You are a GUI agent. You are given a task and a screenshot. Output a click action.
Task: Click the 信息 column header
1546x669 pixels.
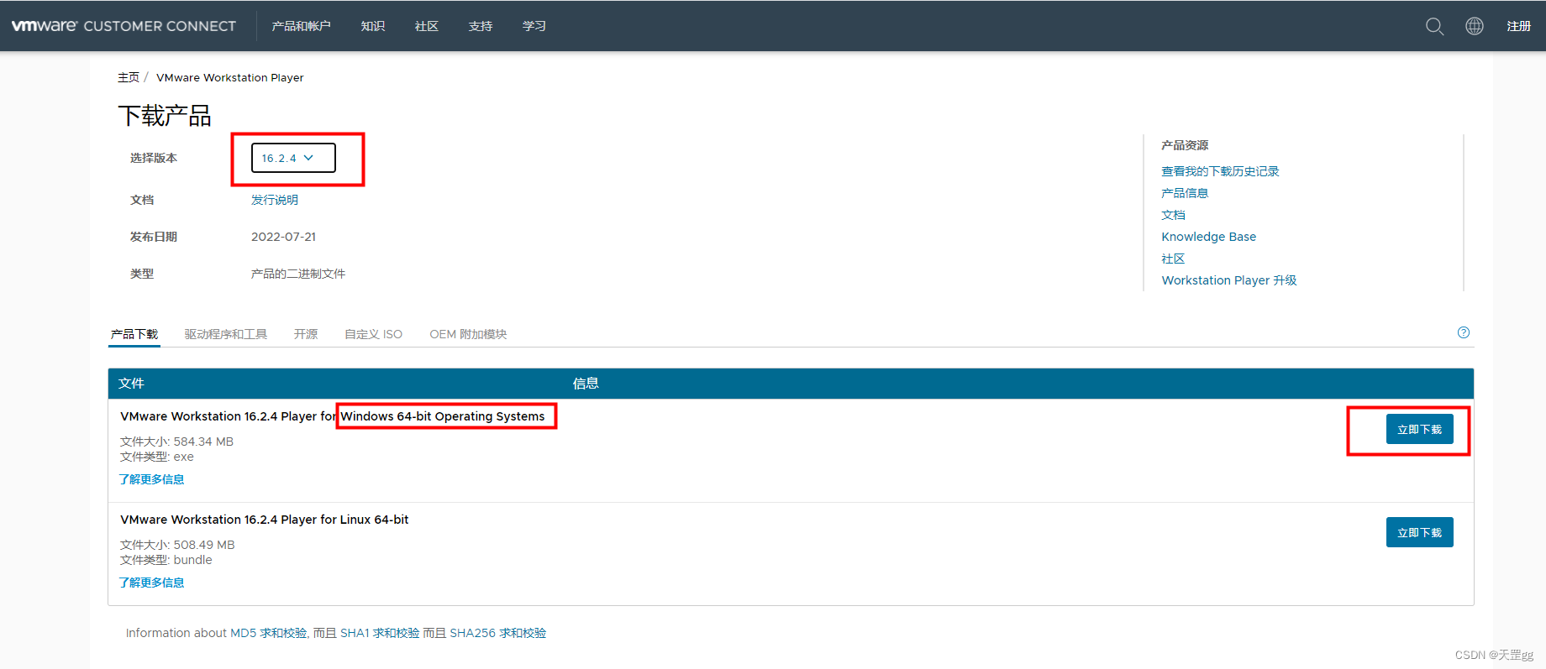click(x=586, y=384)
